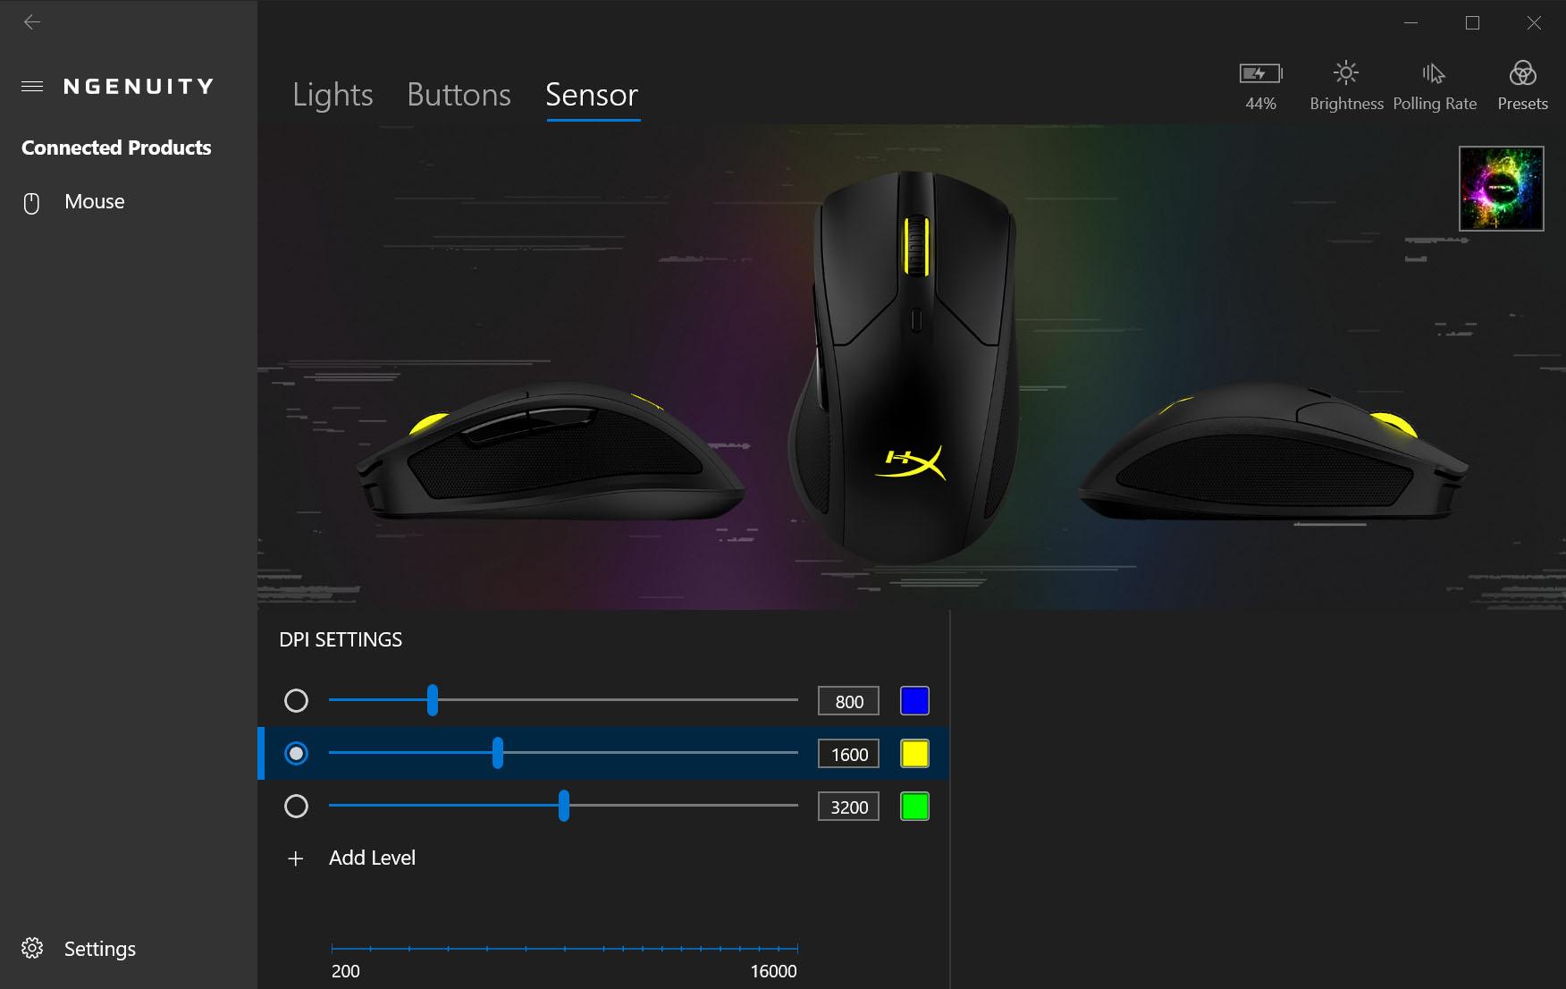Viewport: 1566px width, 989px height.
Task: Click the plus icon beside Add Level
Action: 296,858
